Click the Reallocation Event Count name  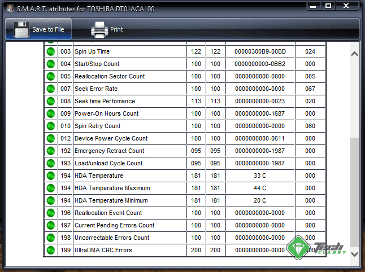click(x=108, y=213)
